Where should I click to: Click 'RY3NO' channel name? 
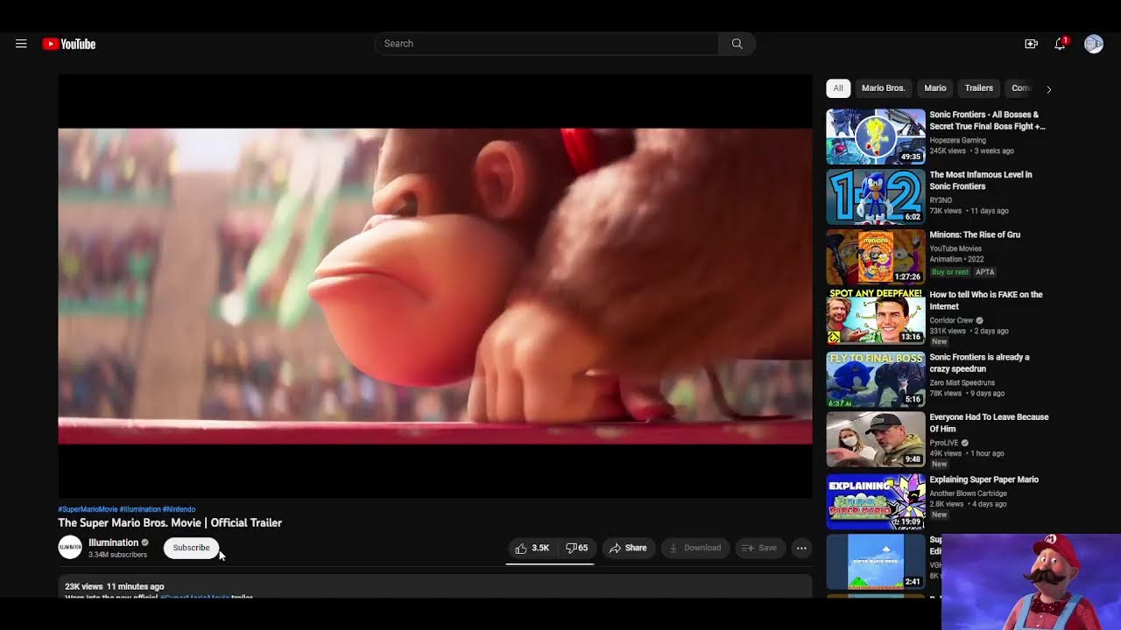pos(941,200)
